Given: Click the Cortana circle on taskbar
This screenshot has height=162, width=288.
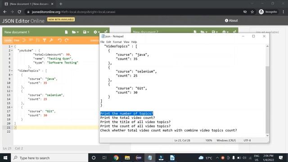Looking at the screenshot, I should (x=94, y=158).
